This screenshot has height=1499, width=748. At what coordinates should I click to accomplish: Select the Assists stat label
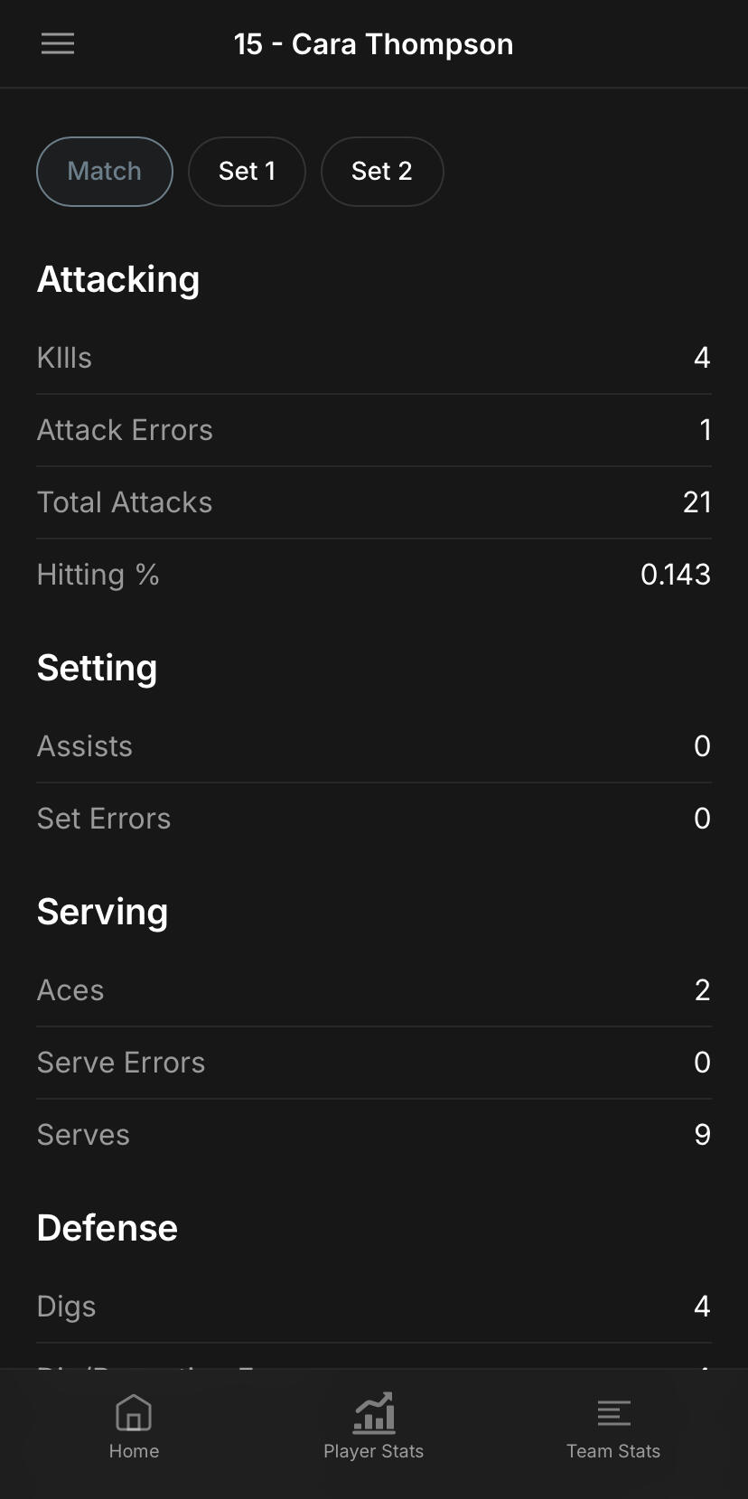(x=85, y=746)
